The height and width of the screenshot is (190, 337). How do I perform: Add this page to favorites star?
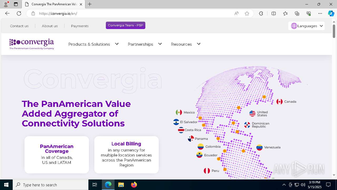coord(247,13)
